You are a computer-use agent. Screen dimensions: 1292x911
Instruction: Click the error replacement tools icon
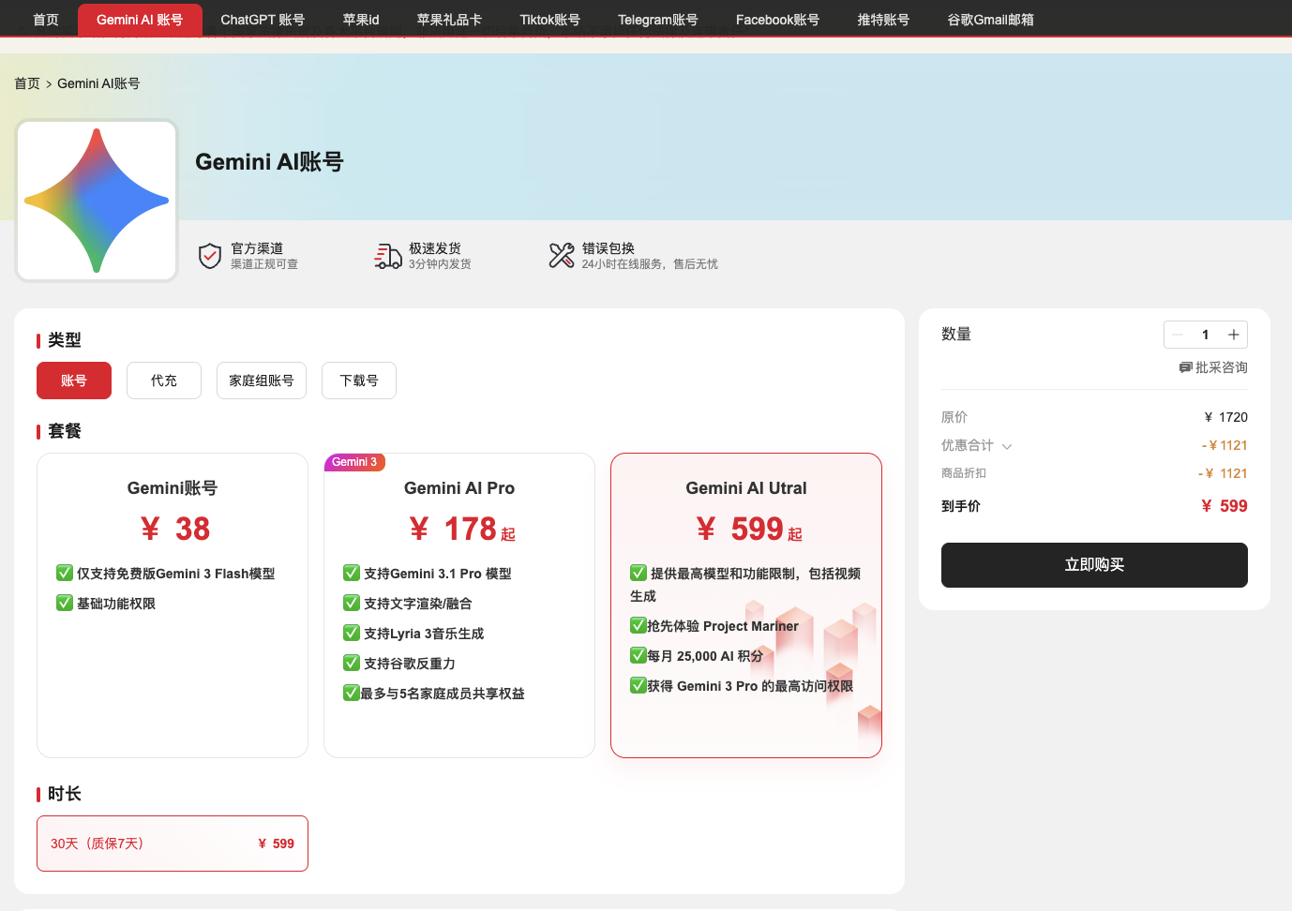click(562, 255)
